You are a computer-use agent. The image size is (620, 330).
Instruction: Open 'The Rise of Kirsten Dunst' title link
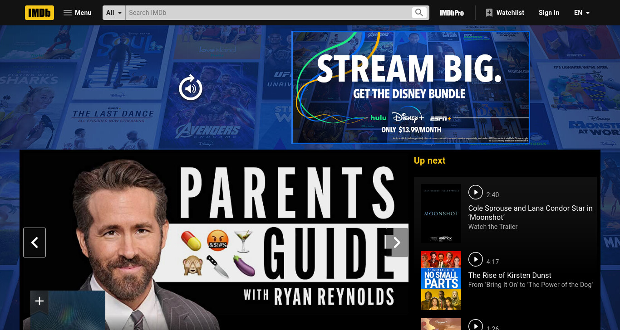point(510,275)
